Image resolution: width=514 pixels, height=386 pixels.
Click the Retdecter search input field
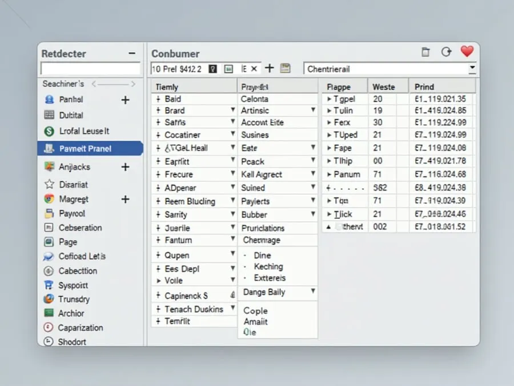[90, 69]
